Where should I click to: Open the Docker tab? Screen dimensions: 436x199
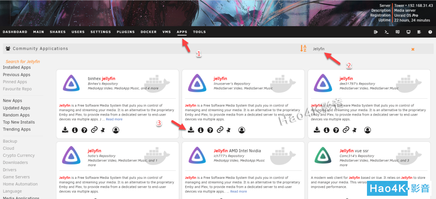pyautogui.click(x=149, y=32)
